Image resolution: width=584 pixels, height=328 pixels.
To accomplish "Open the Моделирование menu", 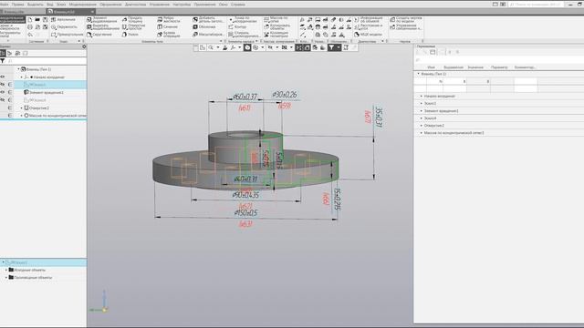I will [83, 5].
